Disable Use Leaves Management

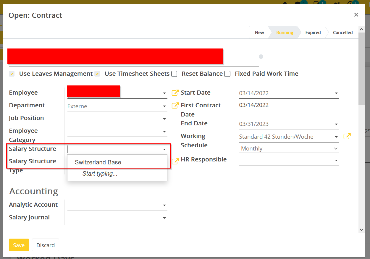point(12,73)
